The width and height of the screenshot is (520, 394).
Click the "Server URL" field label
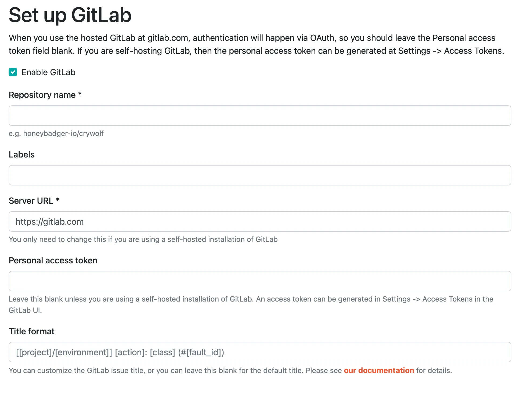[31, 201]
